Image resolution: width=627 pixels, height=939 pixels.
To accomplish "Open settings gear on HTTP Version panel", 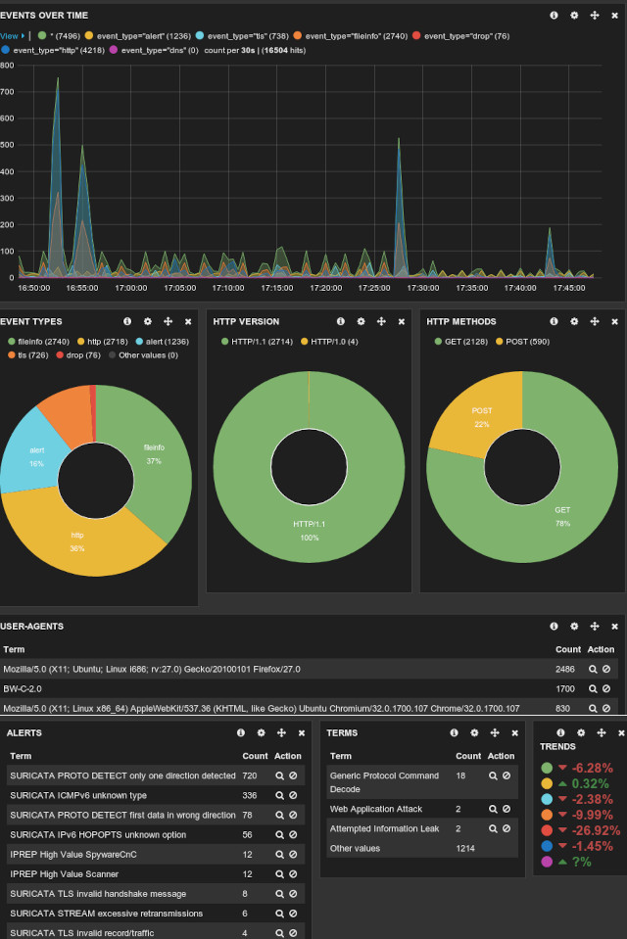I will tap(361, 321).
